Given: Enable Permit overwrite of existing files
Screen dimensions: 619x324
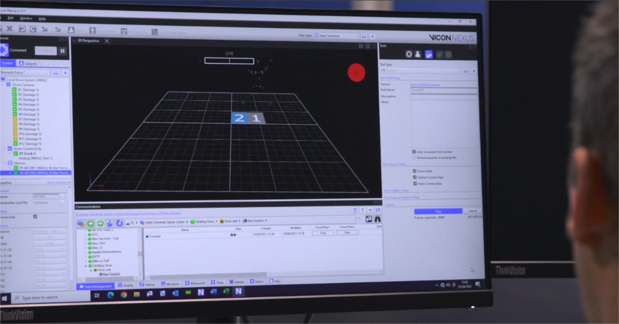Looking at the screenshot, I should tap(414, 158).
